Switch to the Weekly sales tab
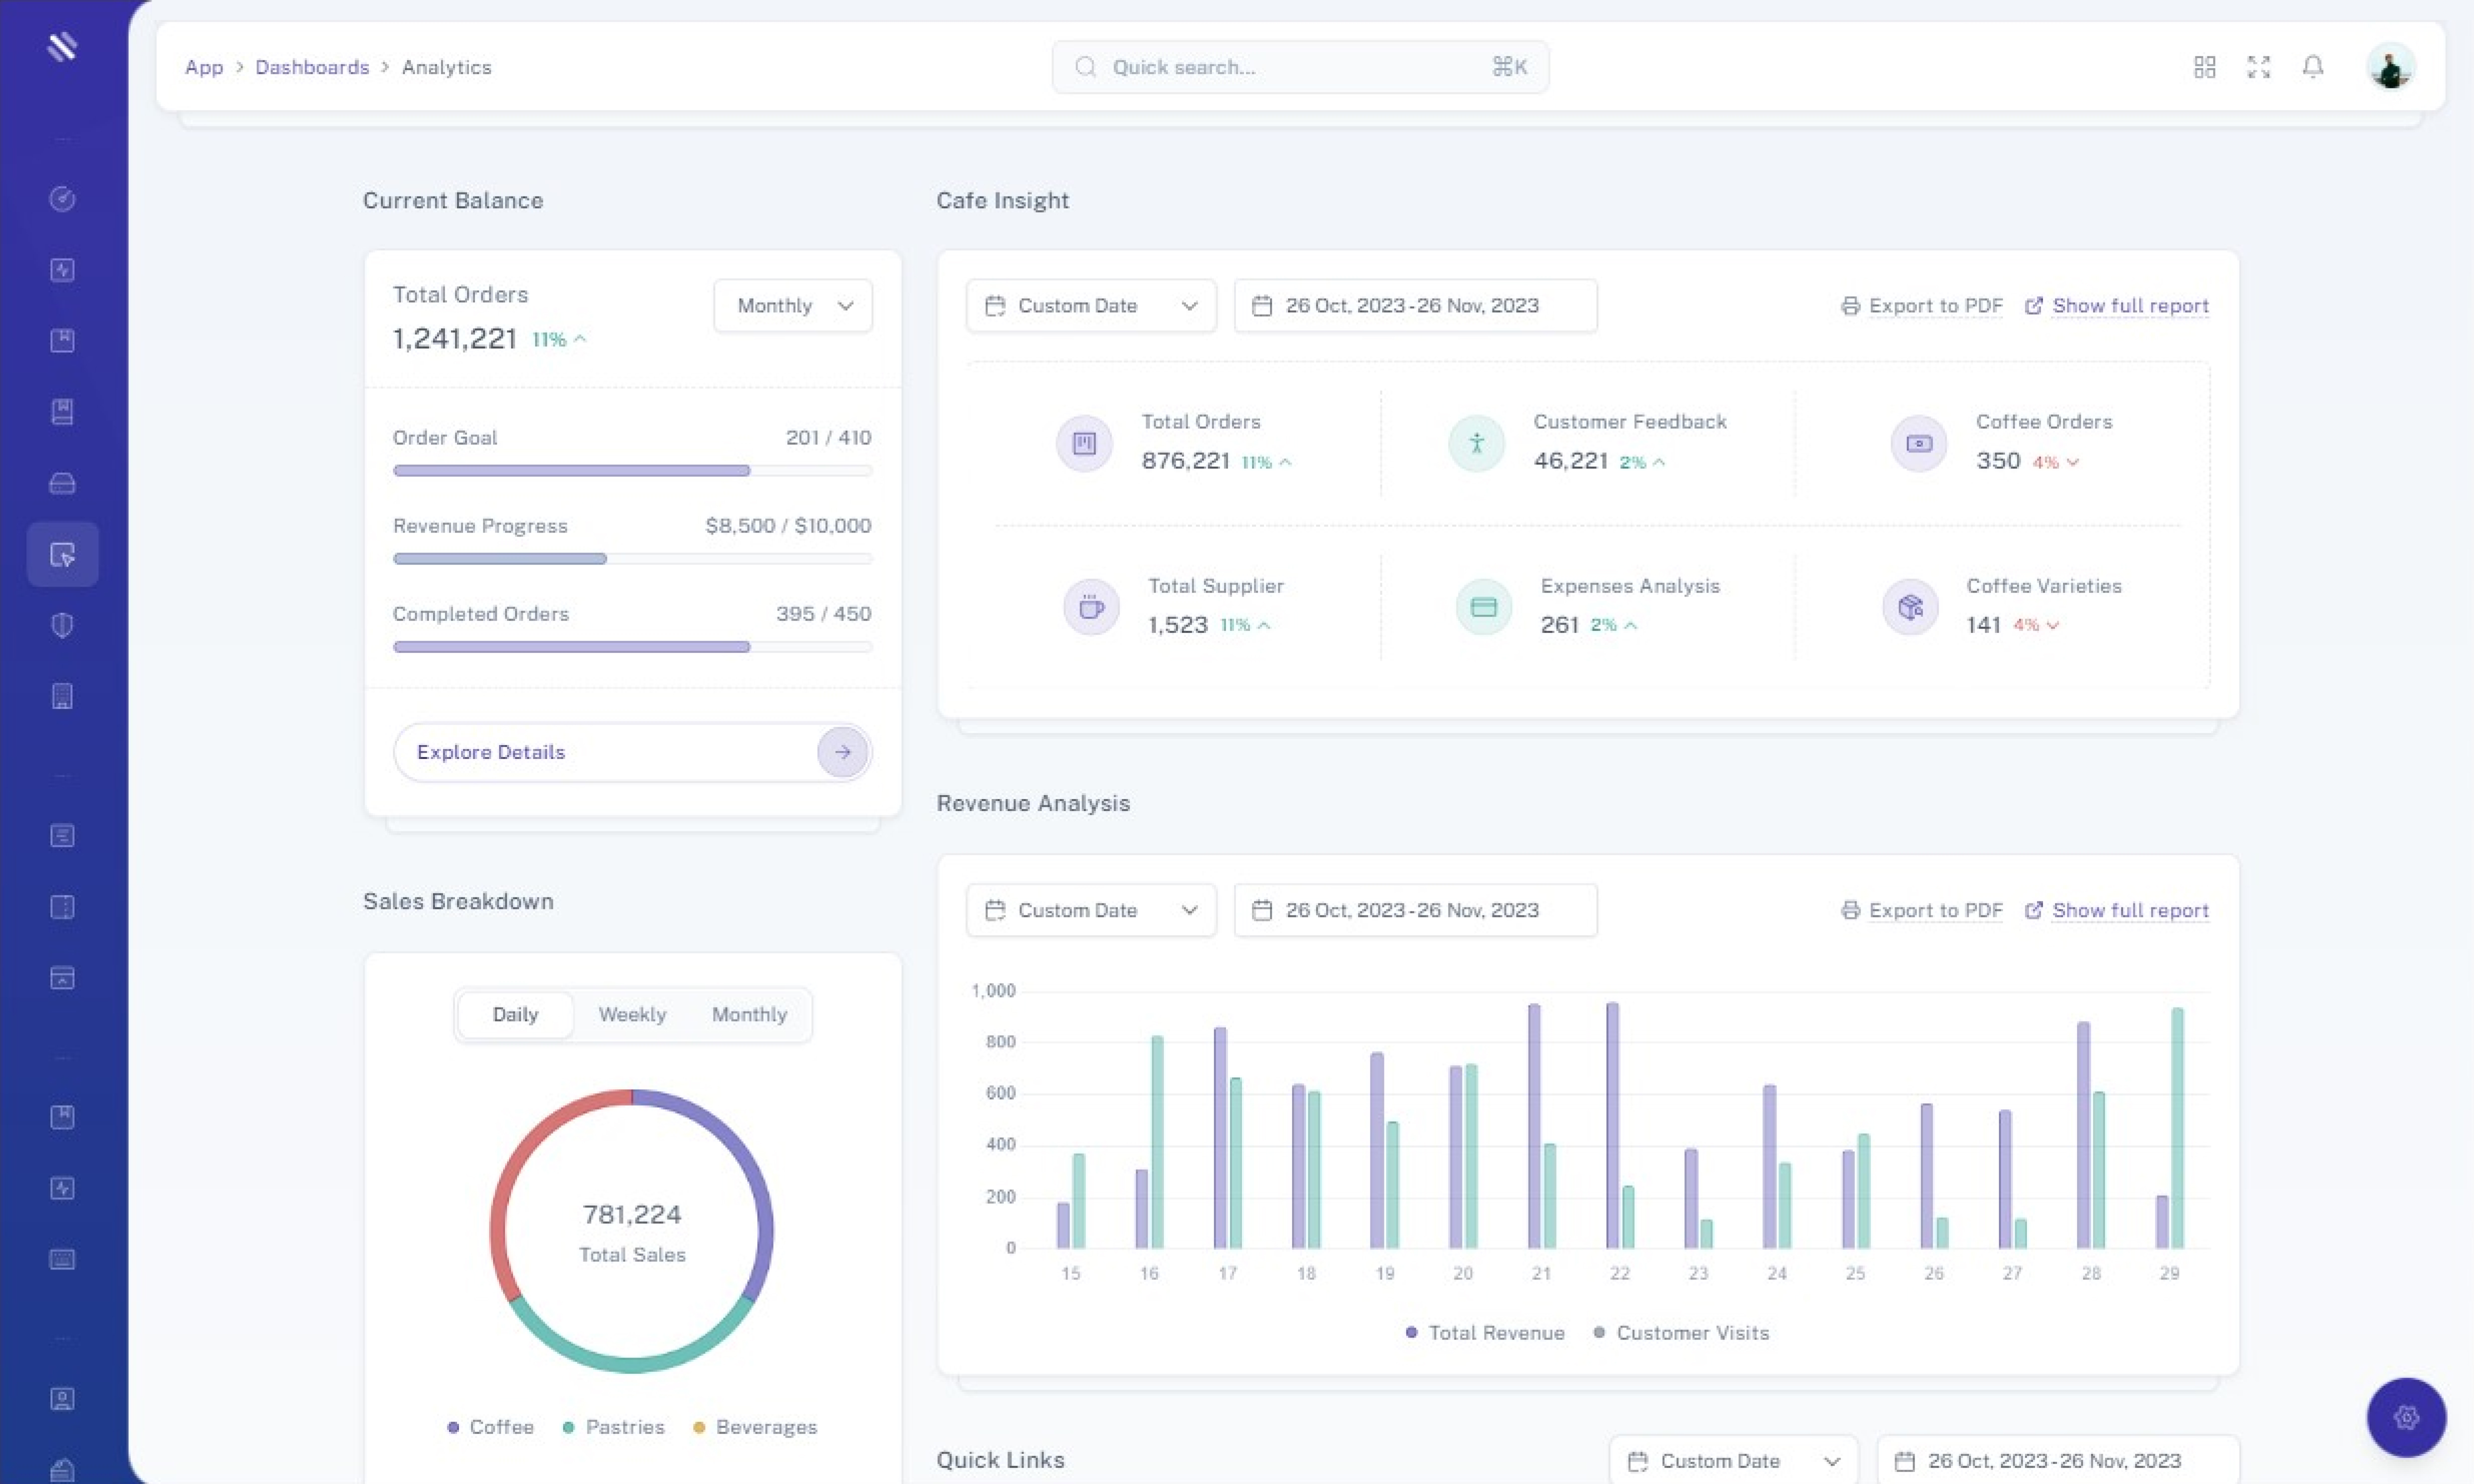 632,1015
